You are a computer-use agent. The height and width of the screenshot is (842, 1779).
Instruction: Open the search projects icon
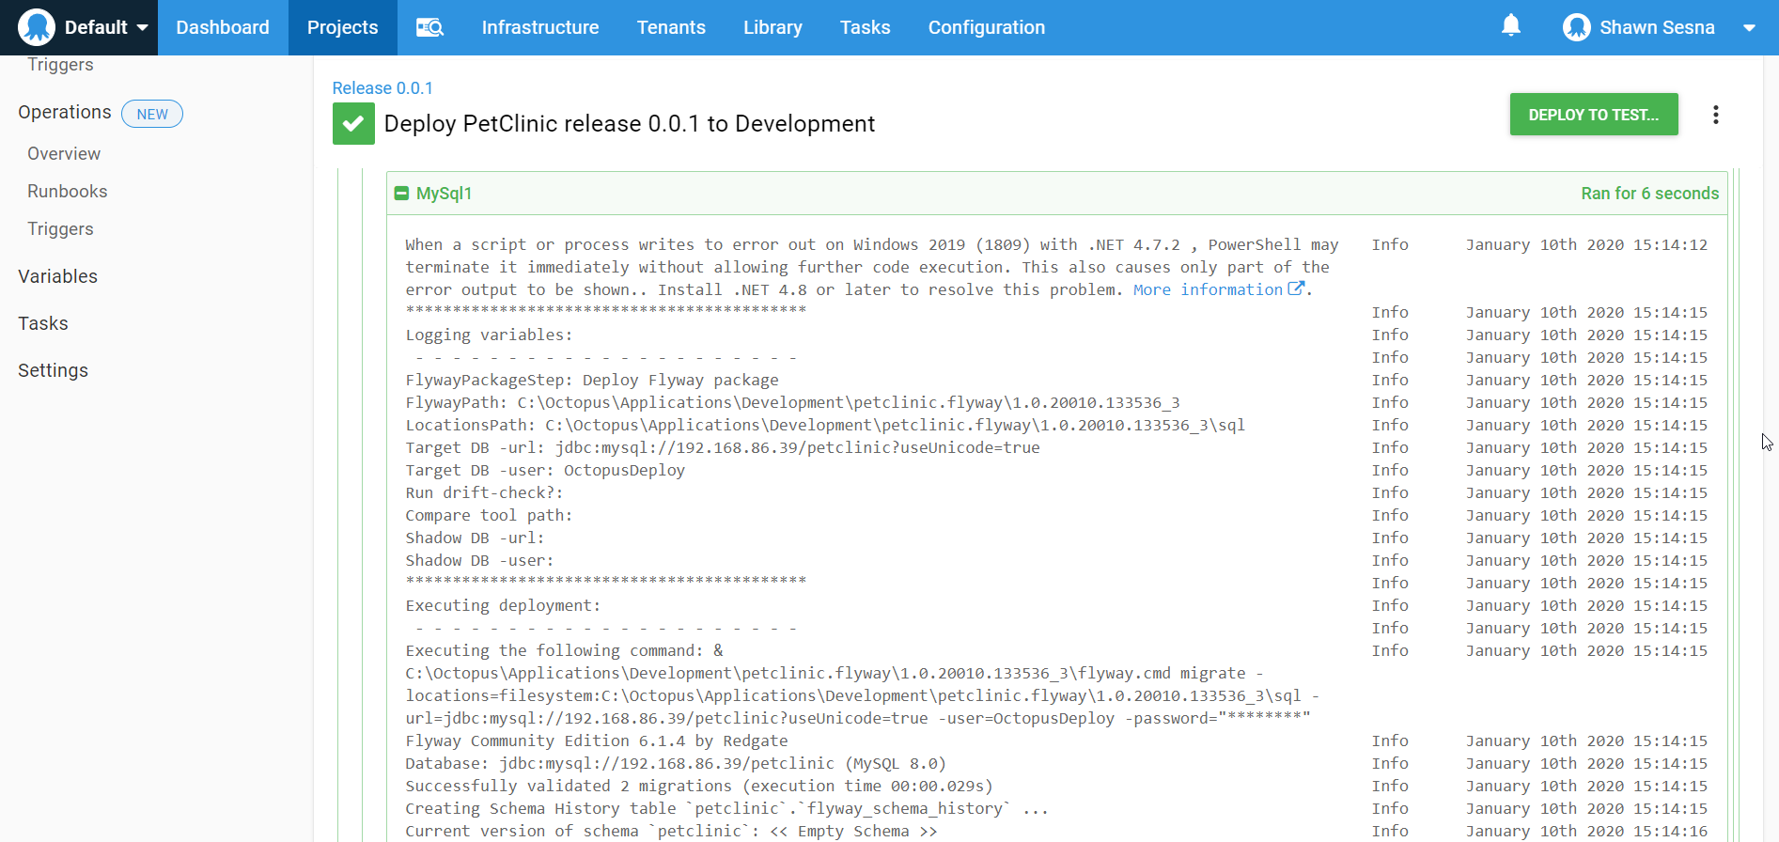(x=429, y=27)
